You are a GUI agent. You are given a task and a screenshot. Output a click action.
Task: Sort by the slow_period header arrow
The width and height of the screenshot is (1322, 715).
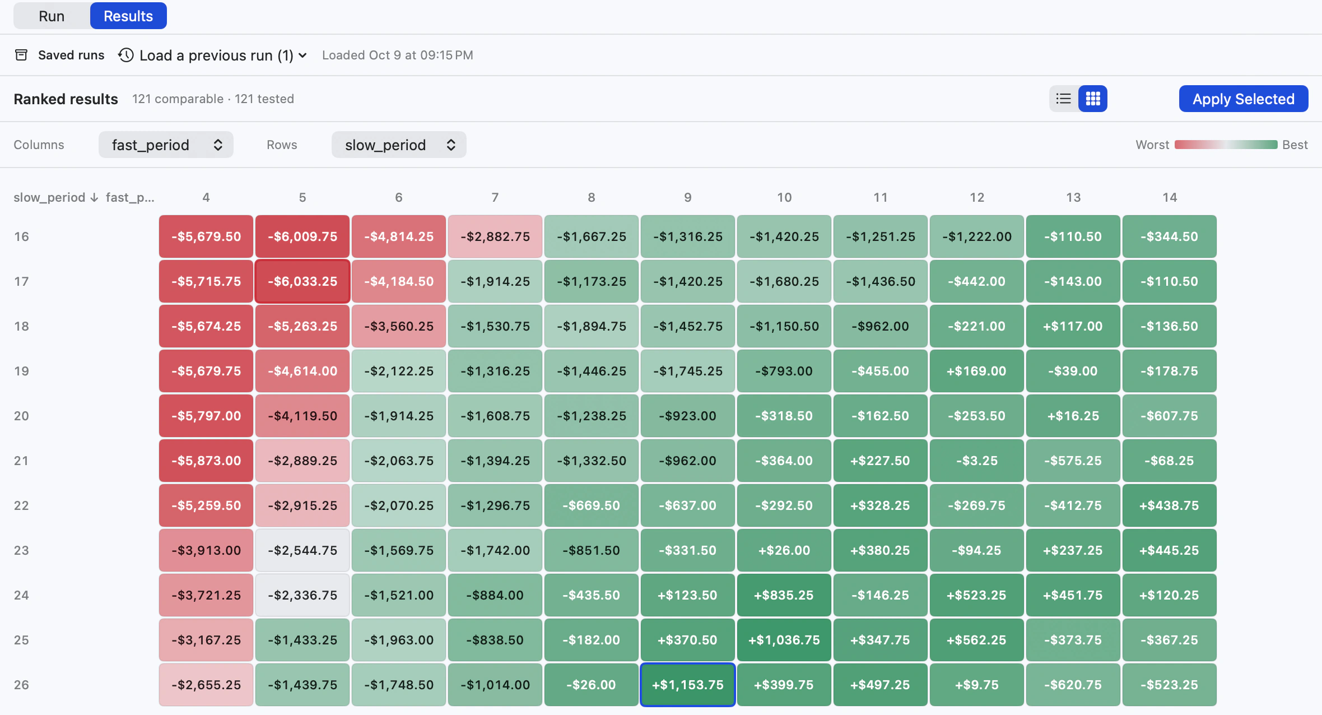click(x=94, y=197)
